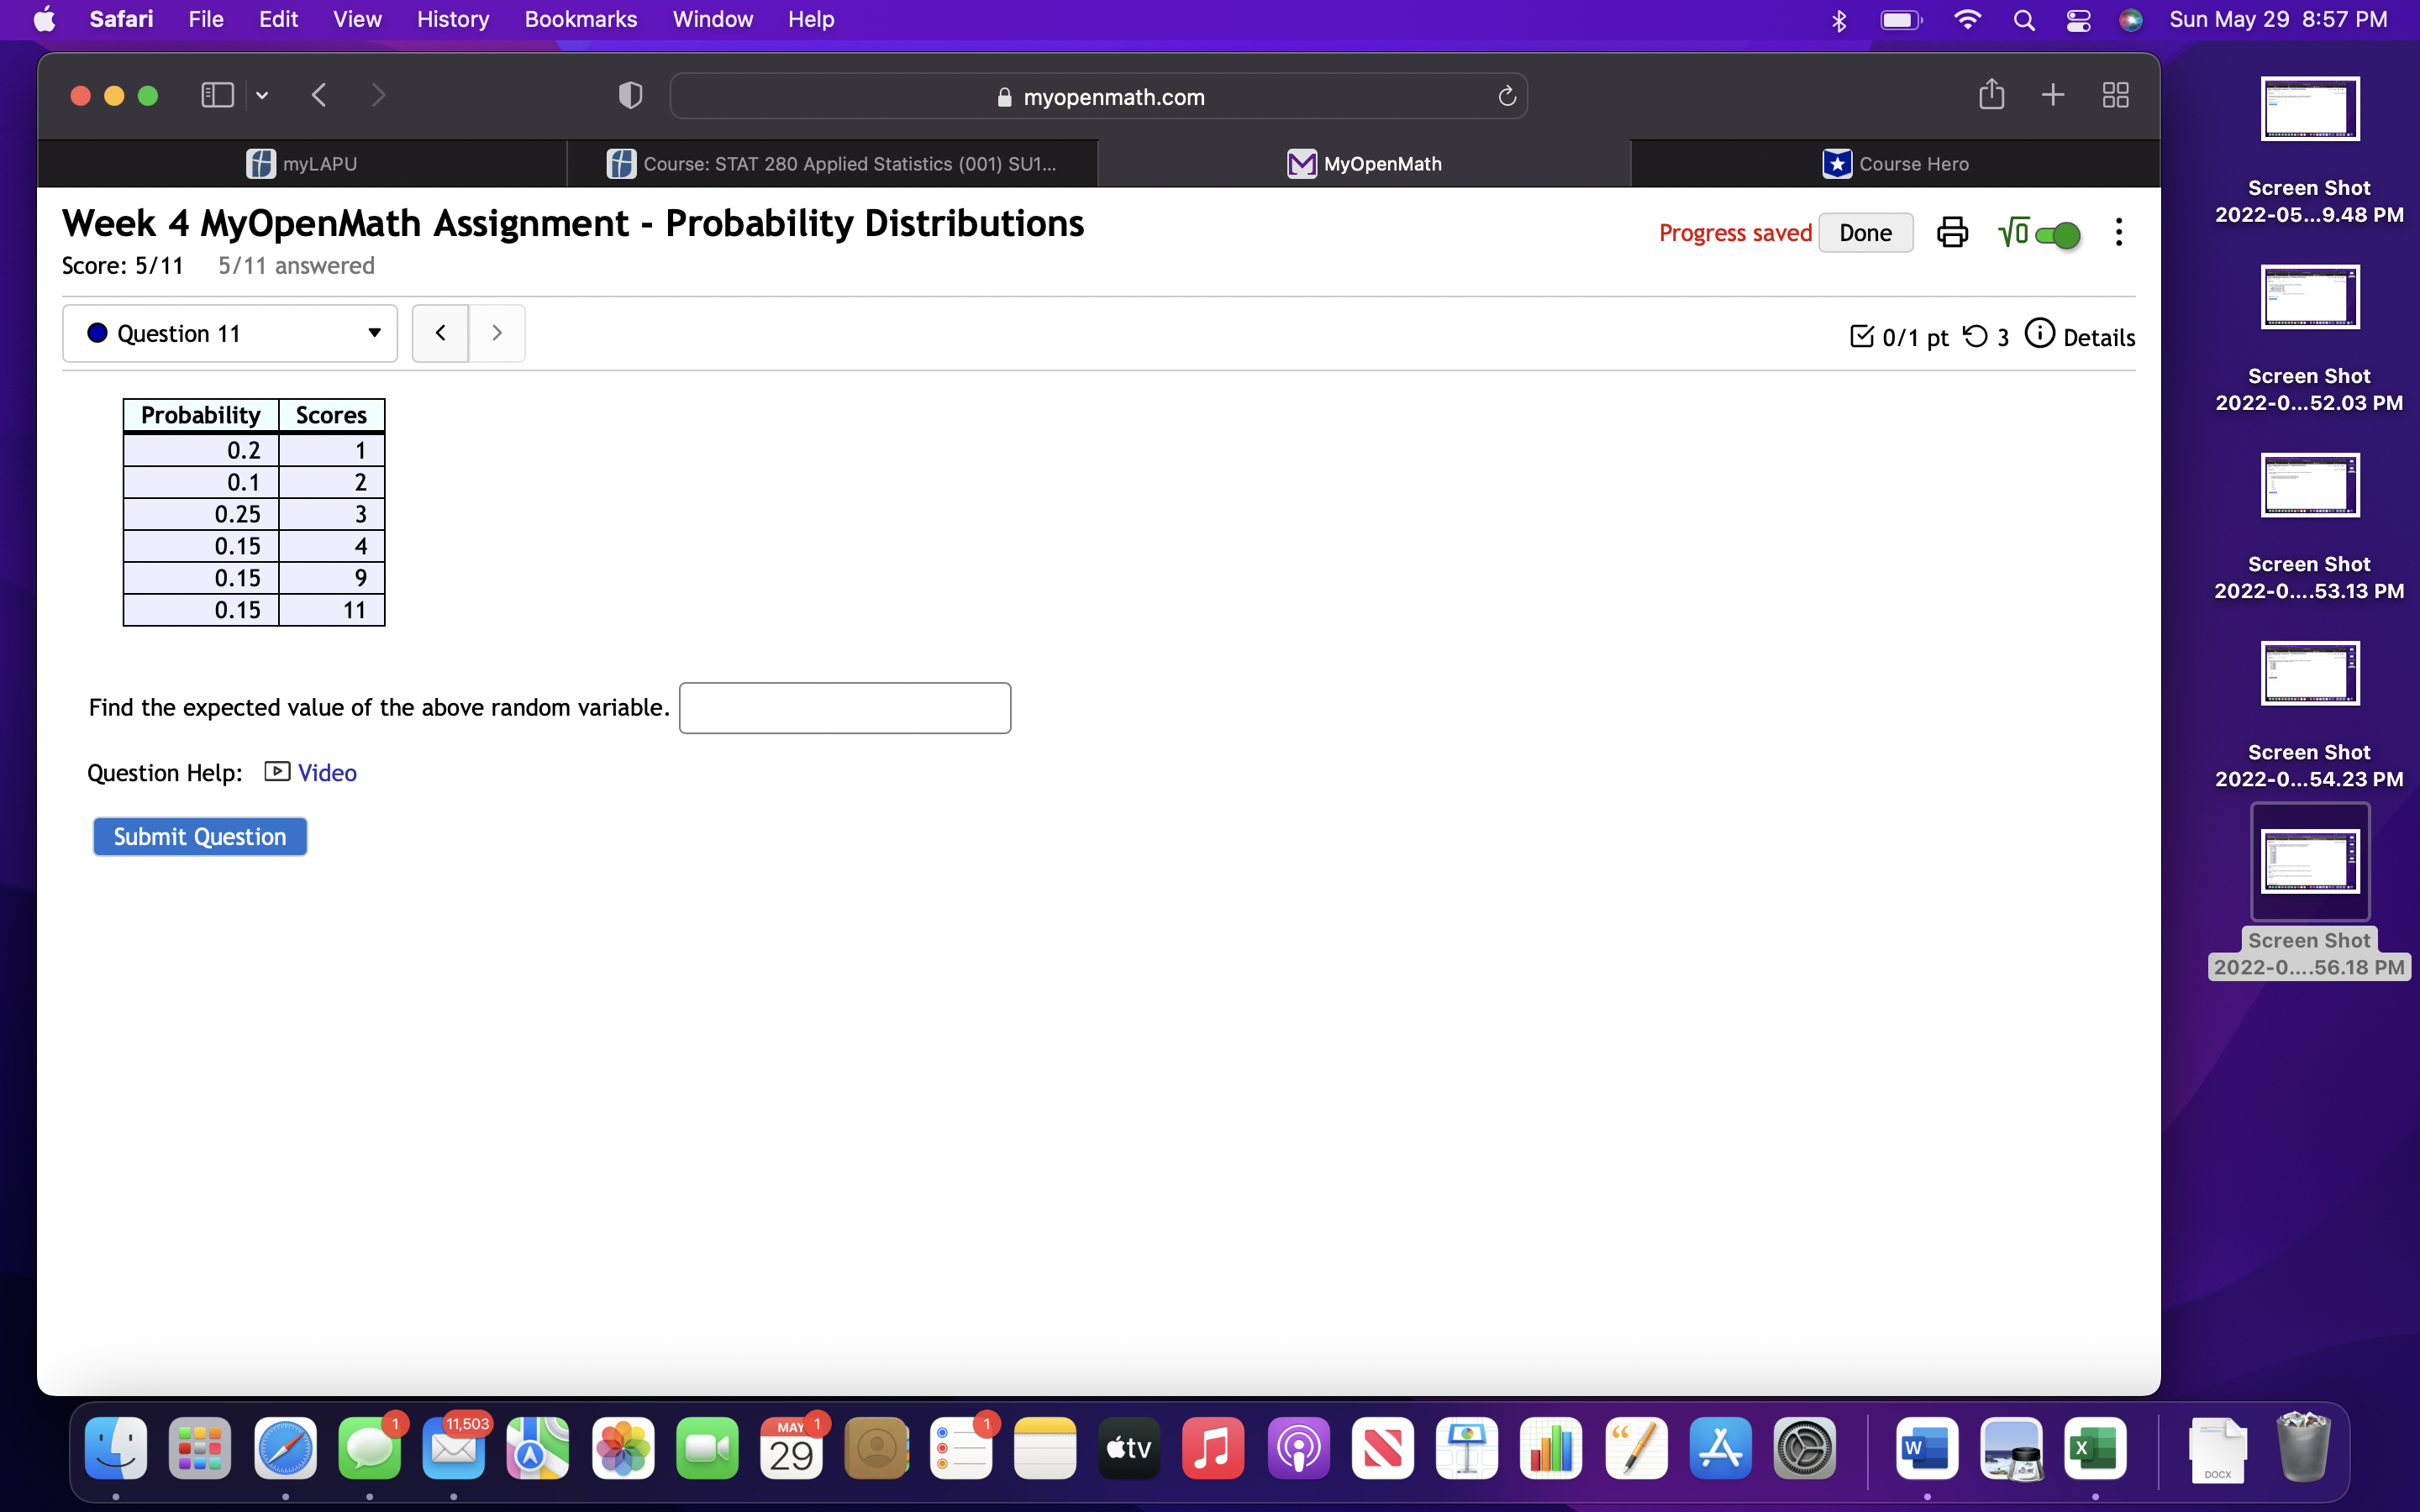Open a new tab with plus icon
The image size is (2420, 1512).
2052,95
